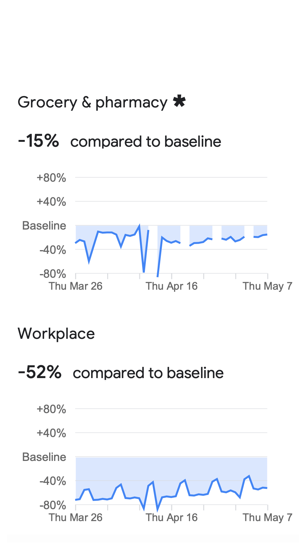Click Thu Mar 26 on workplace chart axis

tap(76, 517)
